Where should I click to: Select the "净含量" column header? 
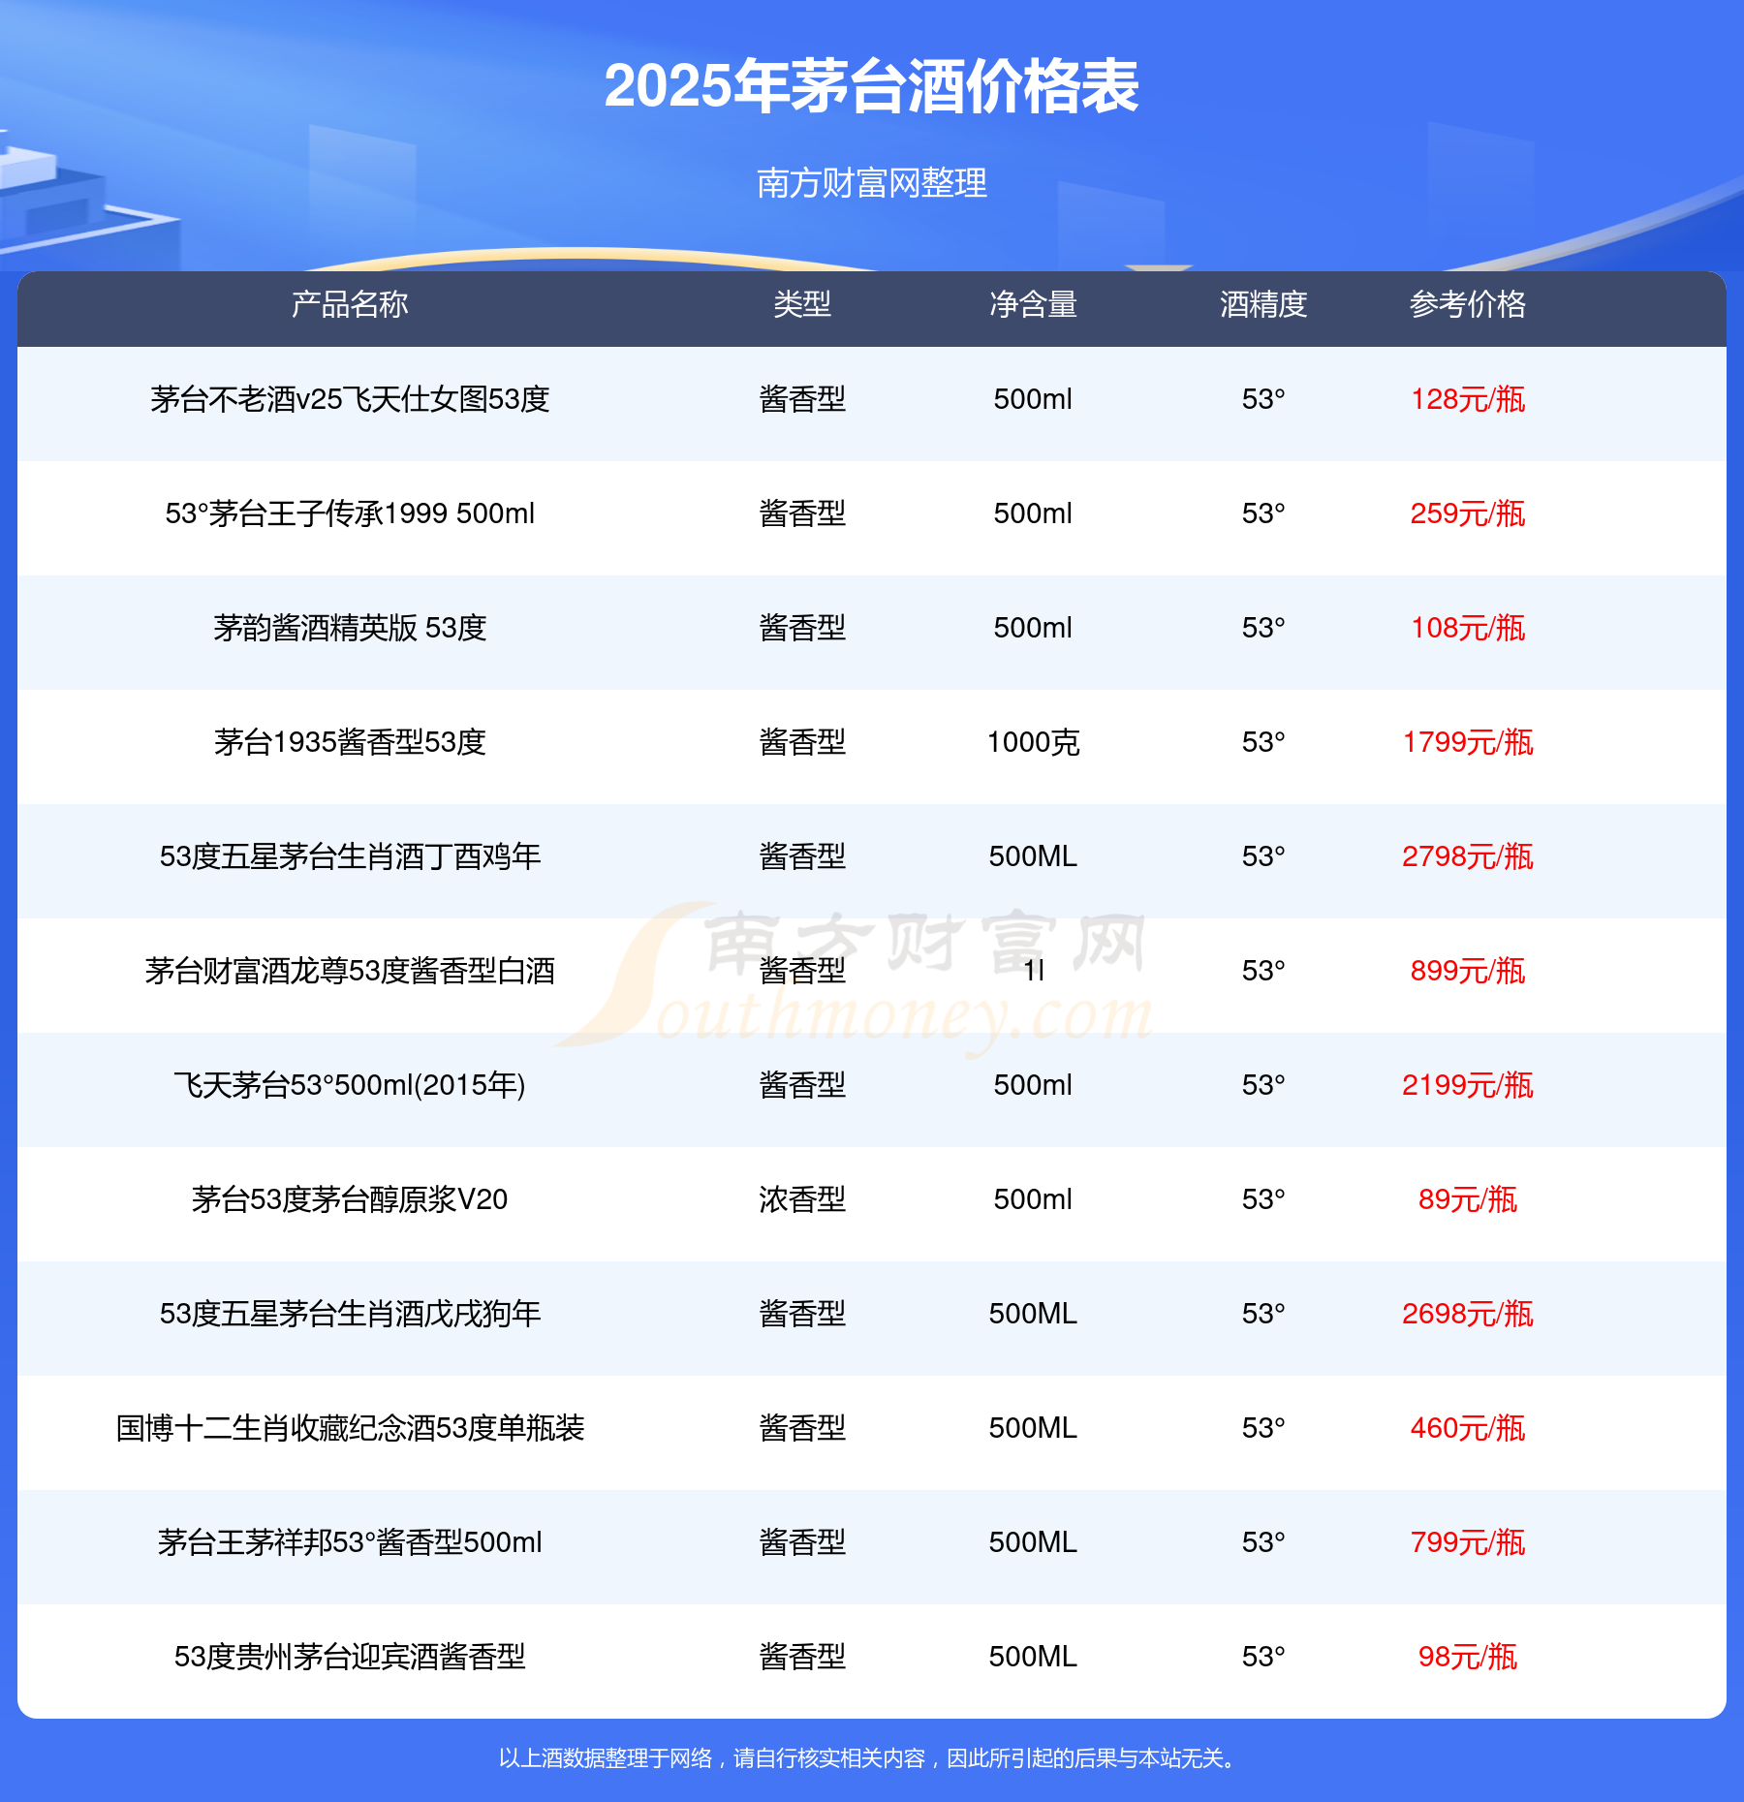(1033, 304)
